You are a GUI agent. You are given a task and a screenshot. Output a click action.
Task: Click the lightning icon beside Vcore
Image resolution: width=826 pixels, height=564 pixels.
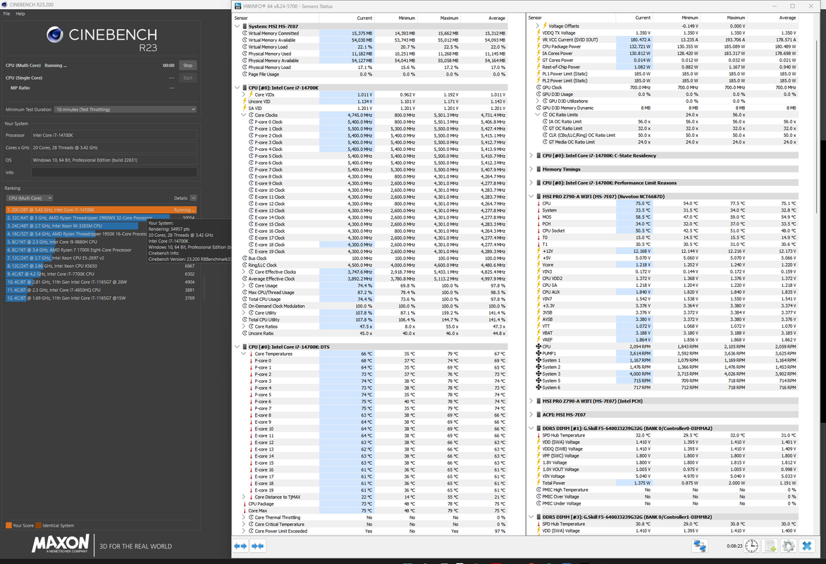(538, 264)
